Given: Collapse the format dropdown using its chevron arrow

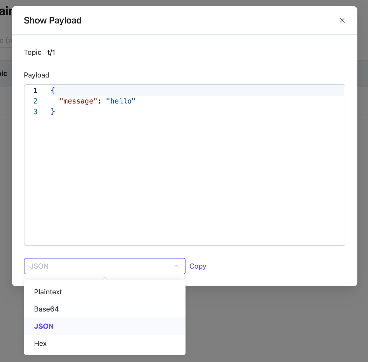Looking at the screenshot, I should [x=176, y=266].
